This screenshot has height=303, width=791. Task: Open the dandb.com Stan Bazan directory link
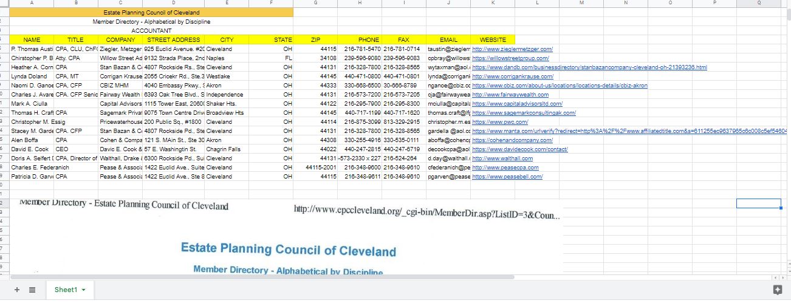(x=589, y=67)
